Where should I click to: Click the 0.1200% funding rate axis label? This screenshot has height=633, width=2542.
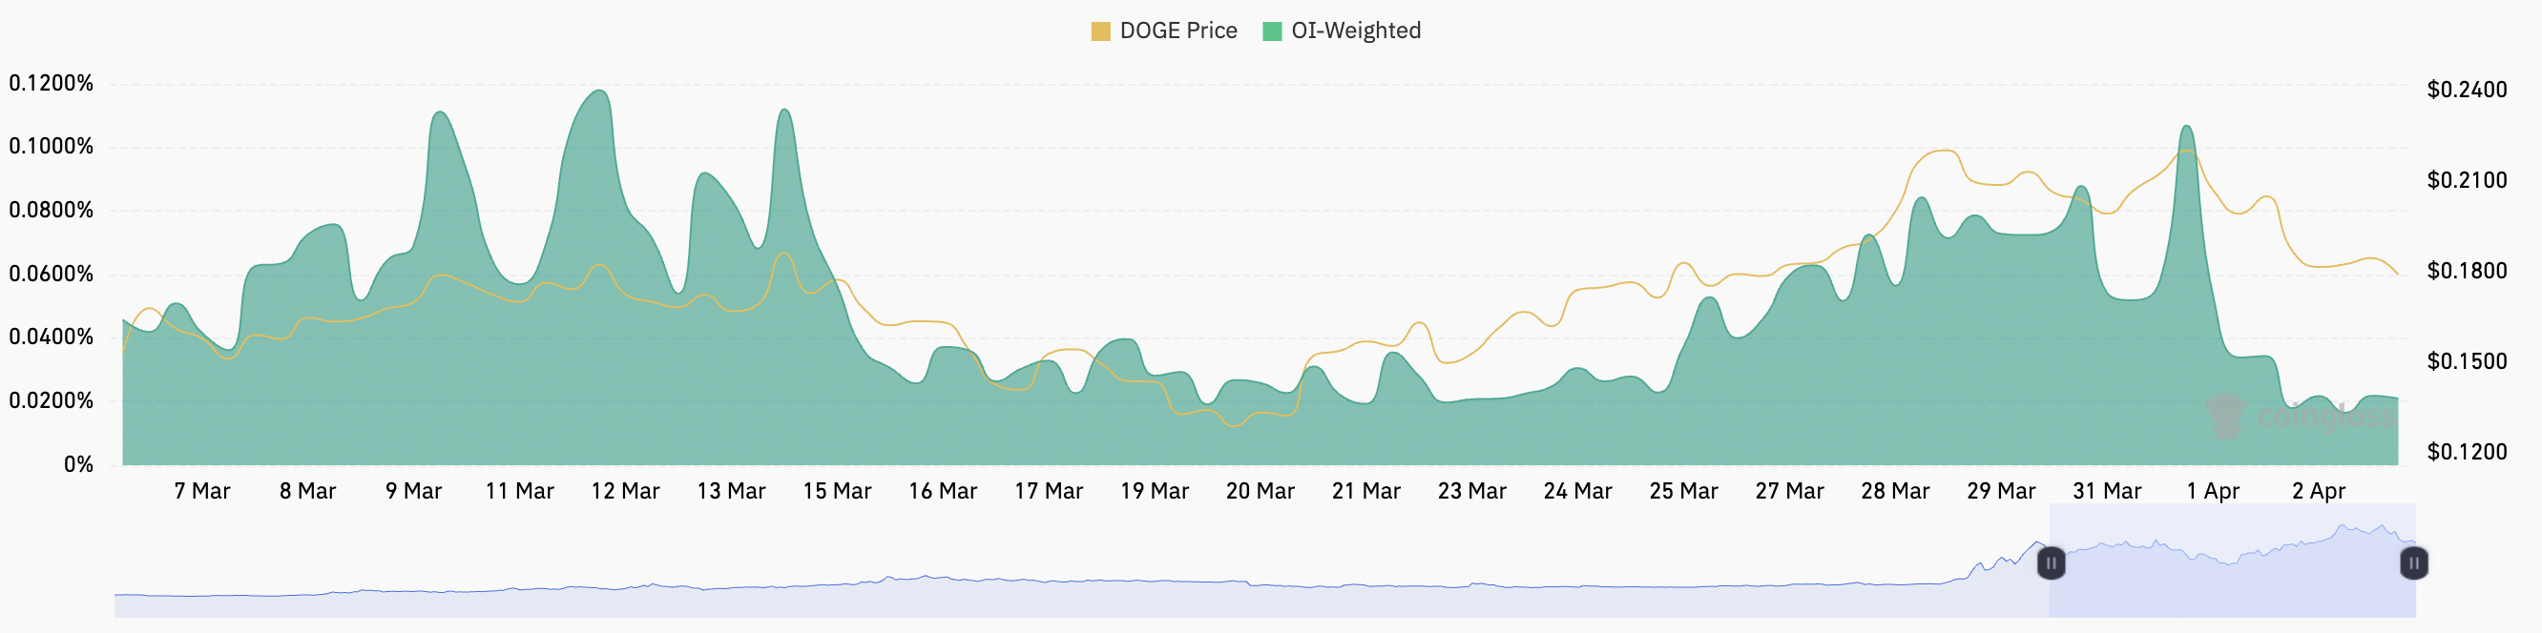coord(52,84)
